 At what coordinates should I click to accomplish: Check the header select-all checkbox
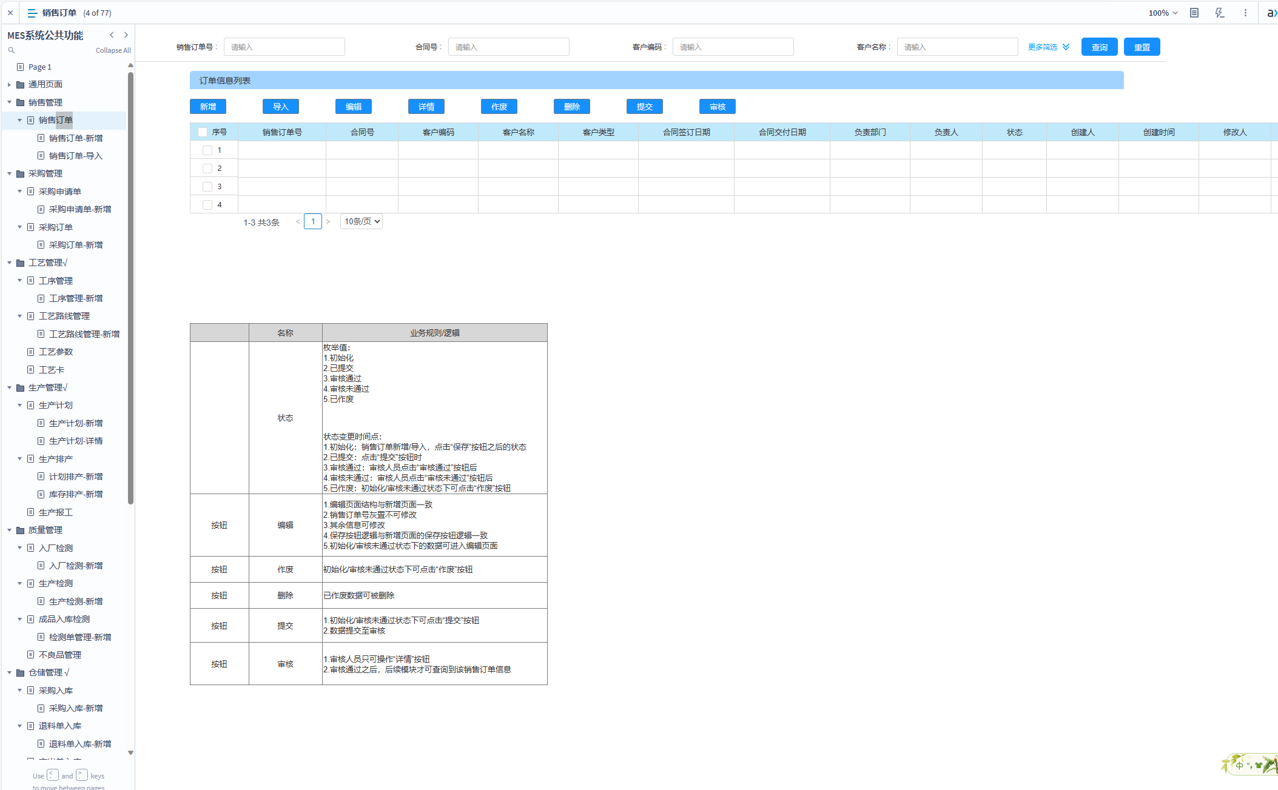point(203,132)
